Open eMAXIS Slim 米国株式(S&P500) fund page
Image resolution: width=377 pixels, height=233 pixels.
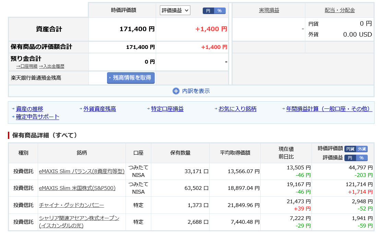point(77,188)
